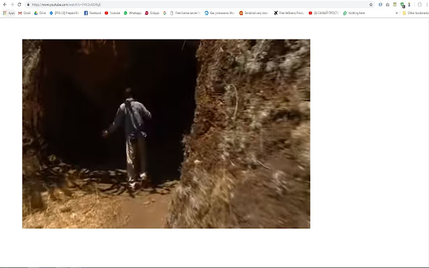
Task: Open the Apps bookmark shortcut
Action: (9, 13)
